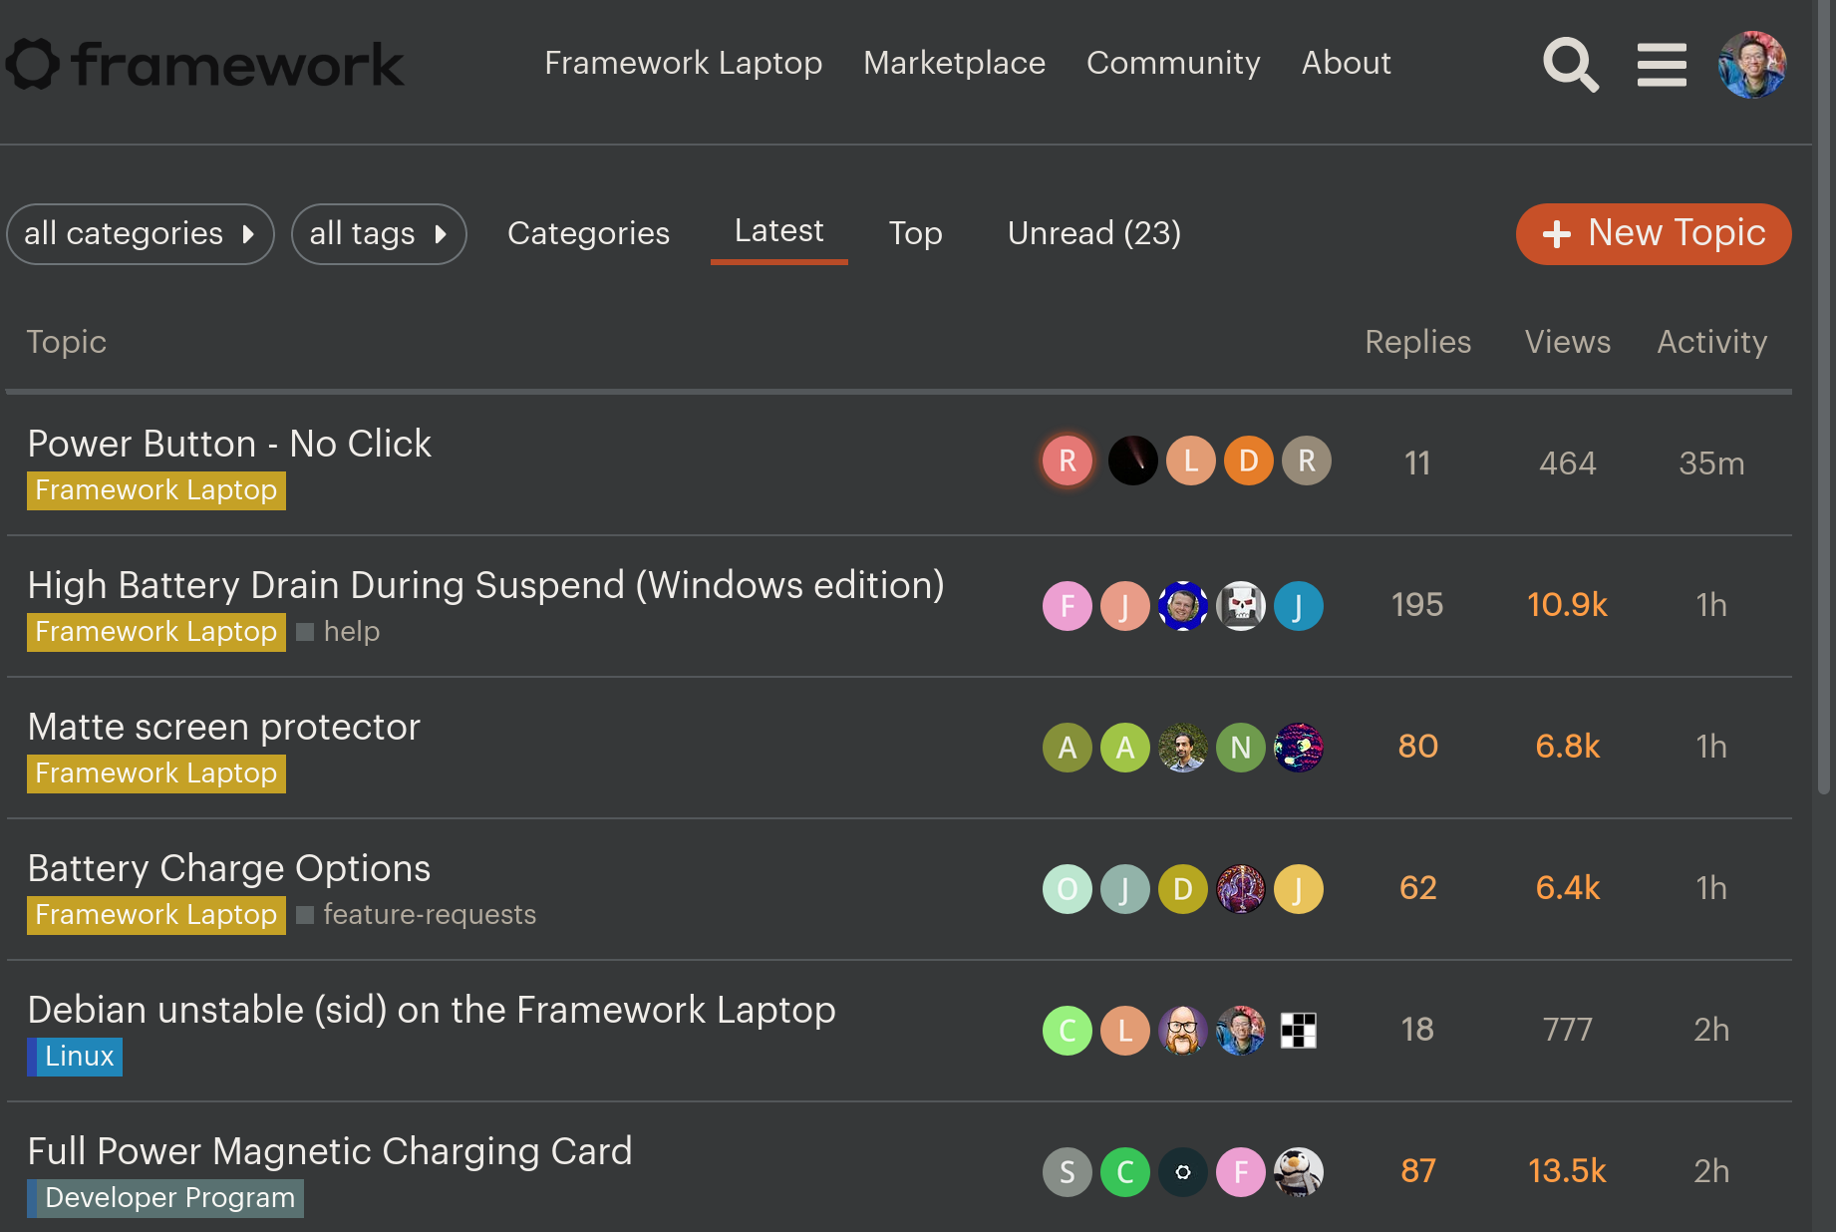Open Matte screen protector topic
Image resolution: width=1836 pixels, height=1232 pixels.
click(x=224, y=727)
